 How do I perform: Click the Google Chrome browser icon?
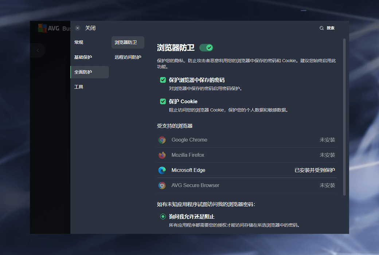tap(162, 140)
